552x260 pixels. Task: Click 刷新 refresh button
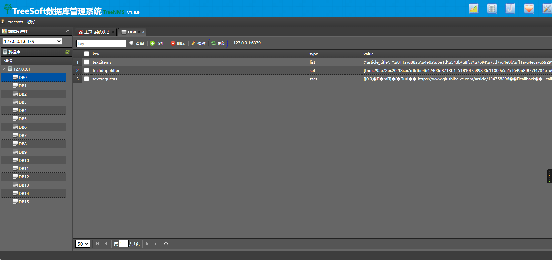point(218,43)
